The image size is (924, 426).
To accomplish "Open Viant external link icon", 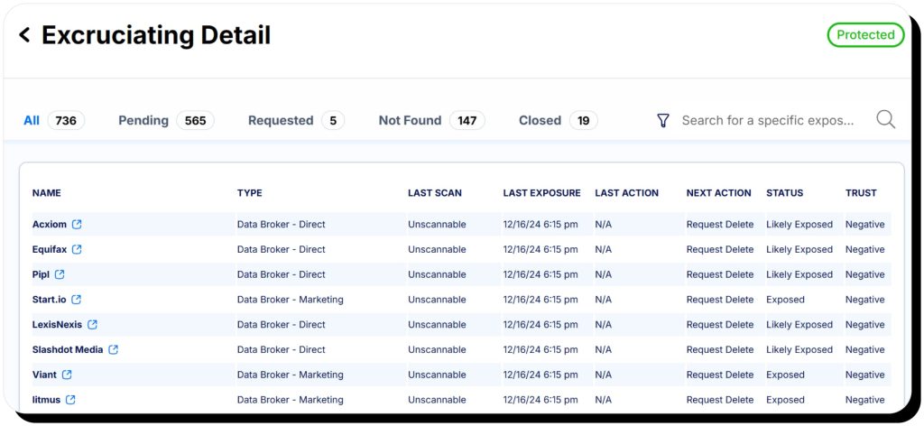I will [x=67, y=375].
